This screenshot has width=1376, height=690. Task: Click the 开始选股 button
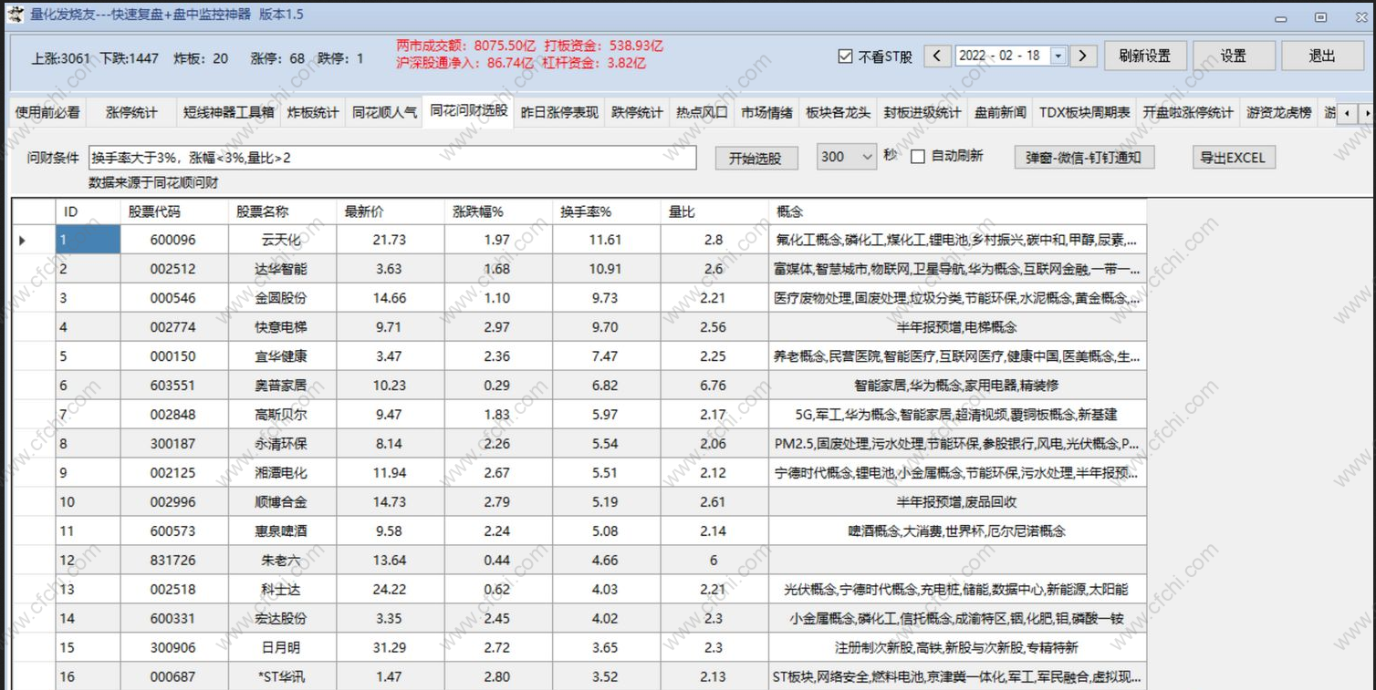(x=755, y=158)
